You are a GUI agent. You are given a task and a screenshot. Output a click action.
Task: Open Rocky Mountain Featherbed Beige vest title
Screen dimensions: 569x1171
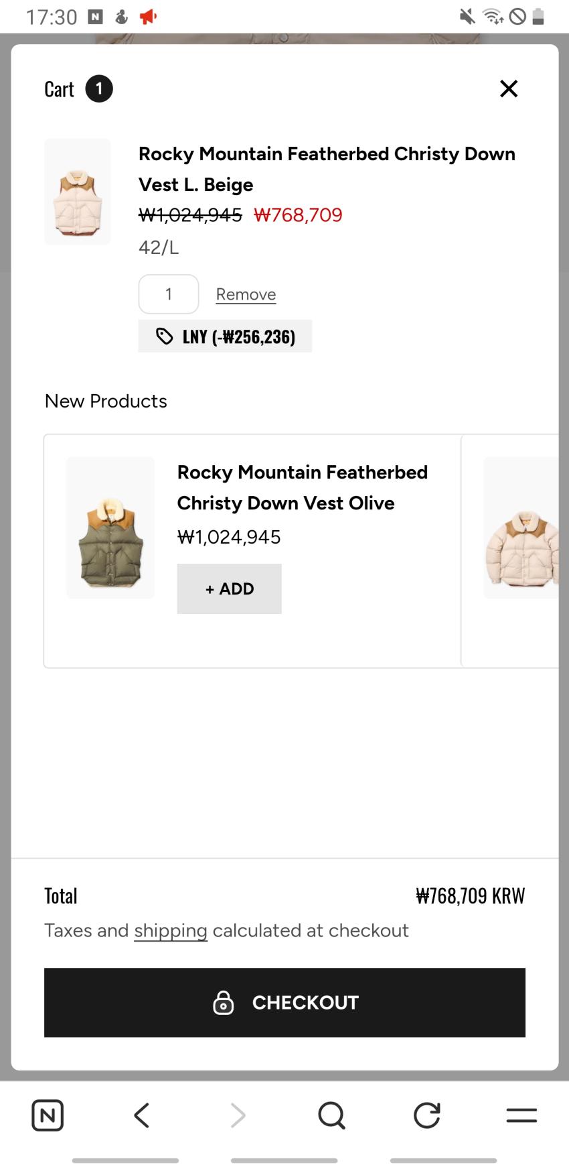point(327,169)
